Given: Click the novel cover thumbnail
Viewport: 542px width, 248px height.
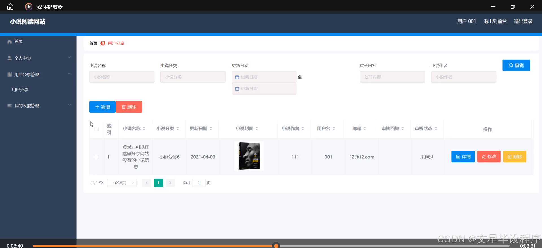Looking at the screenshot, I should (249, 156).
